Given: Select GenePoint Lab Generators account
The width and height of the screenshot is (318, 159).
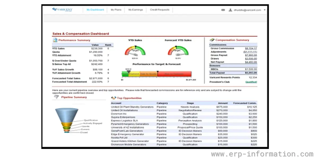Looking at the screenshot, I should point(127,131).
